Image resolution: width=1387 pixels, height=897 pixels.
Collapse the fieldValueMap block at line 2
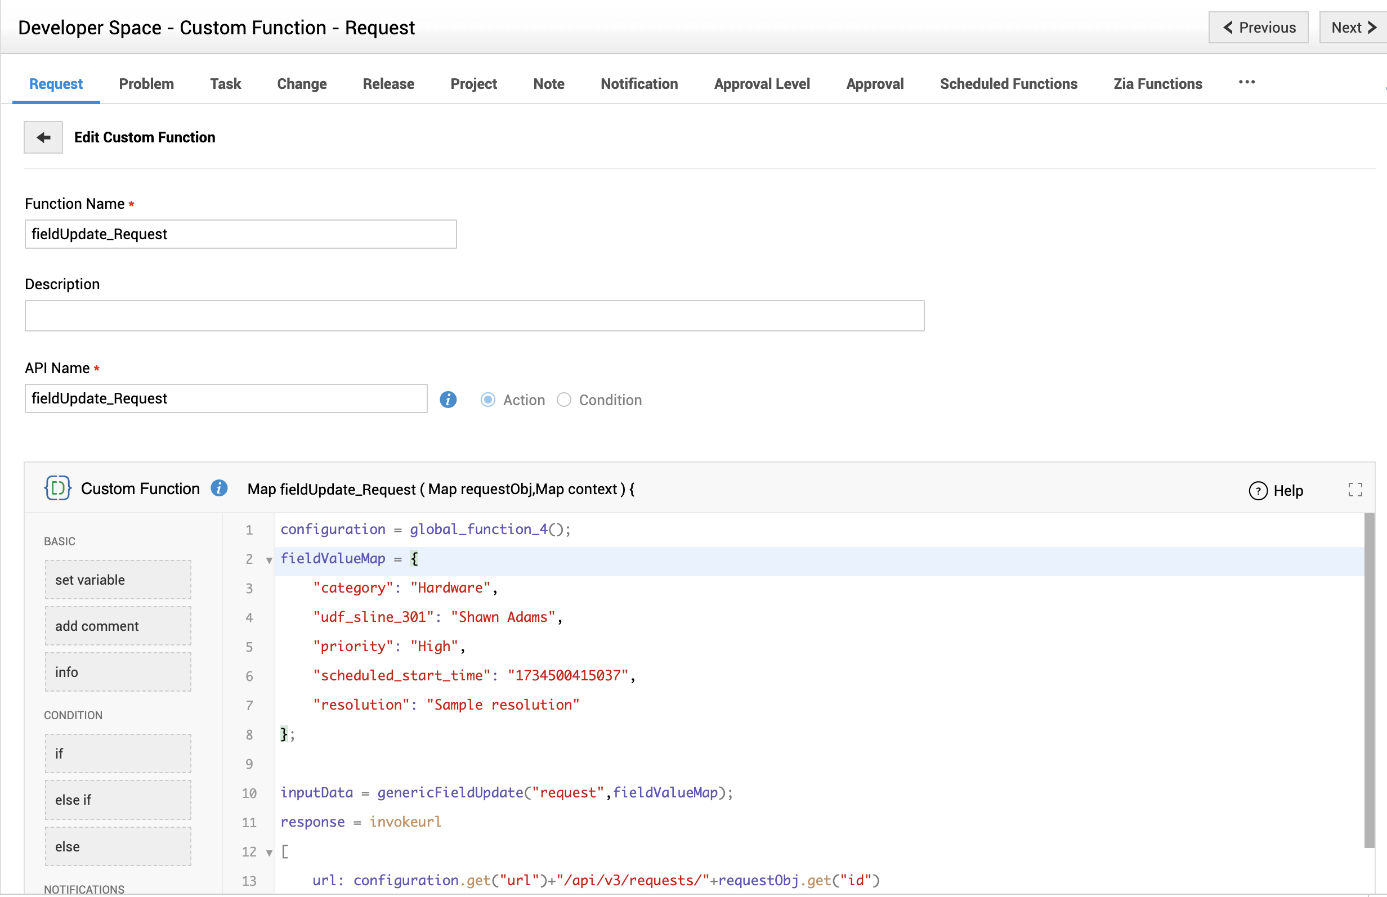(269, 560)
